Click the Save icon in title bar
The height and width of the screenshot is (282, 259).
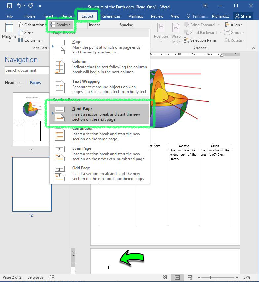(x=9, y=6)
